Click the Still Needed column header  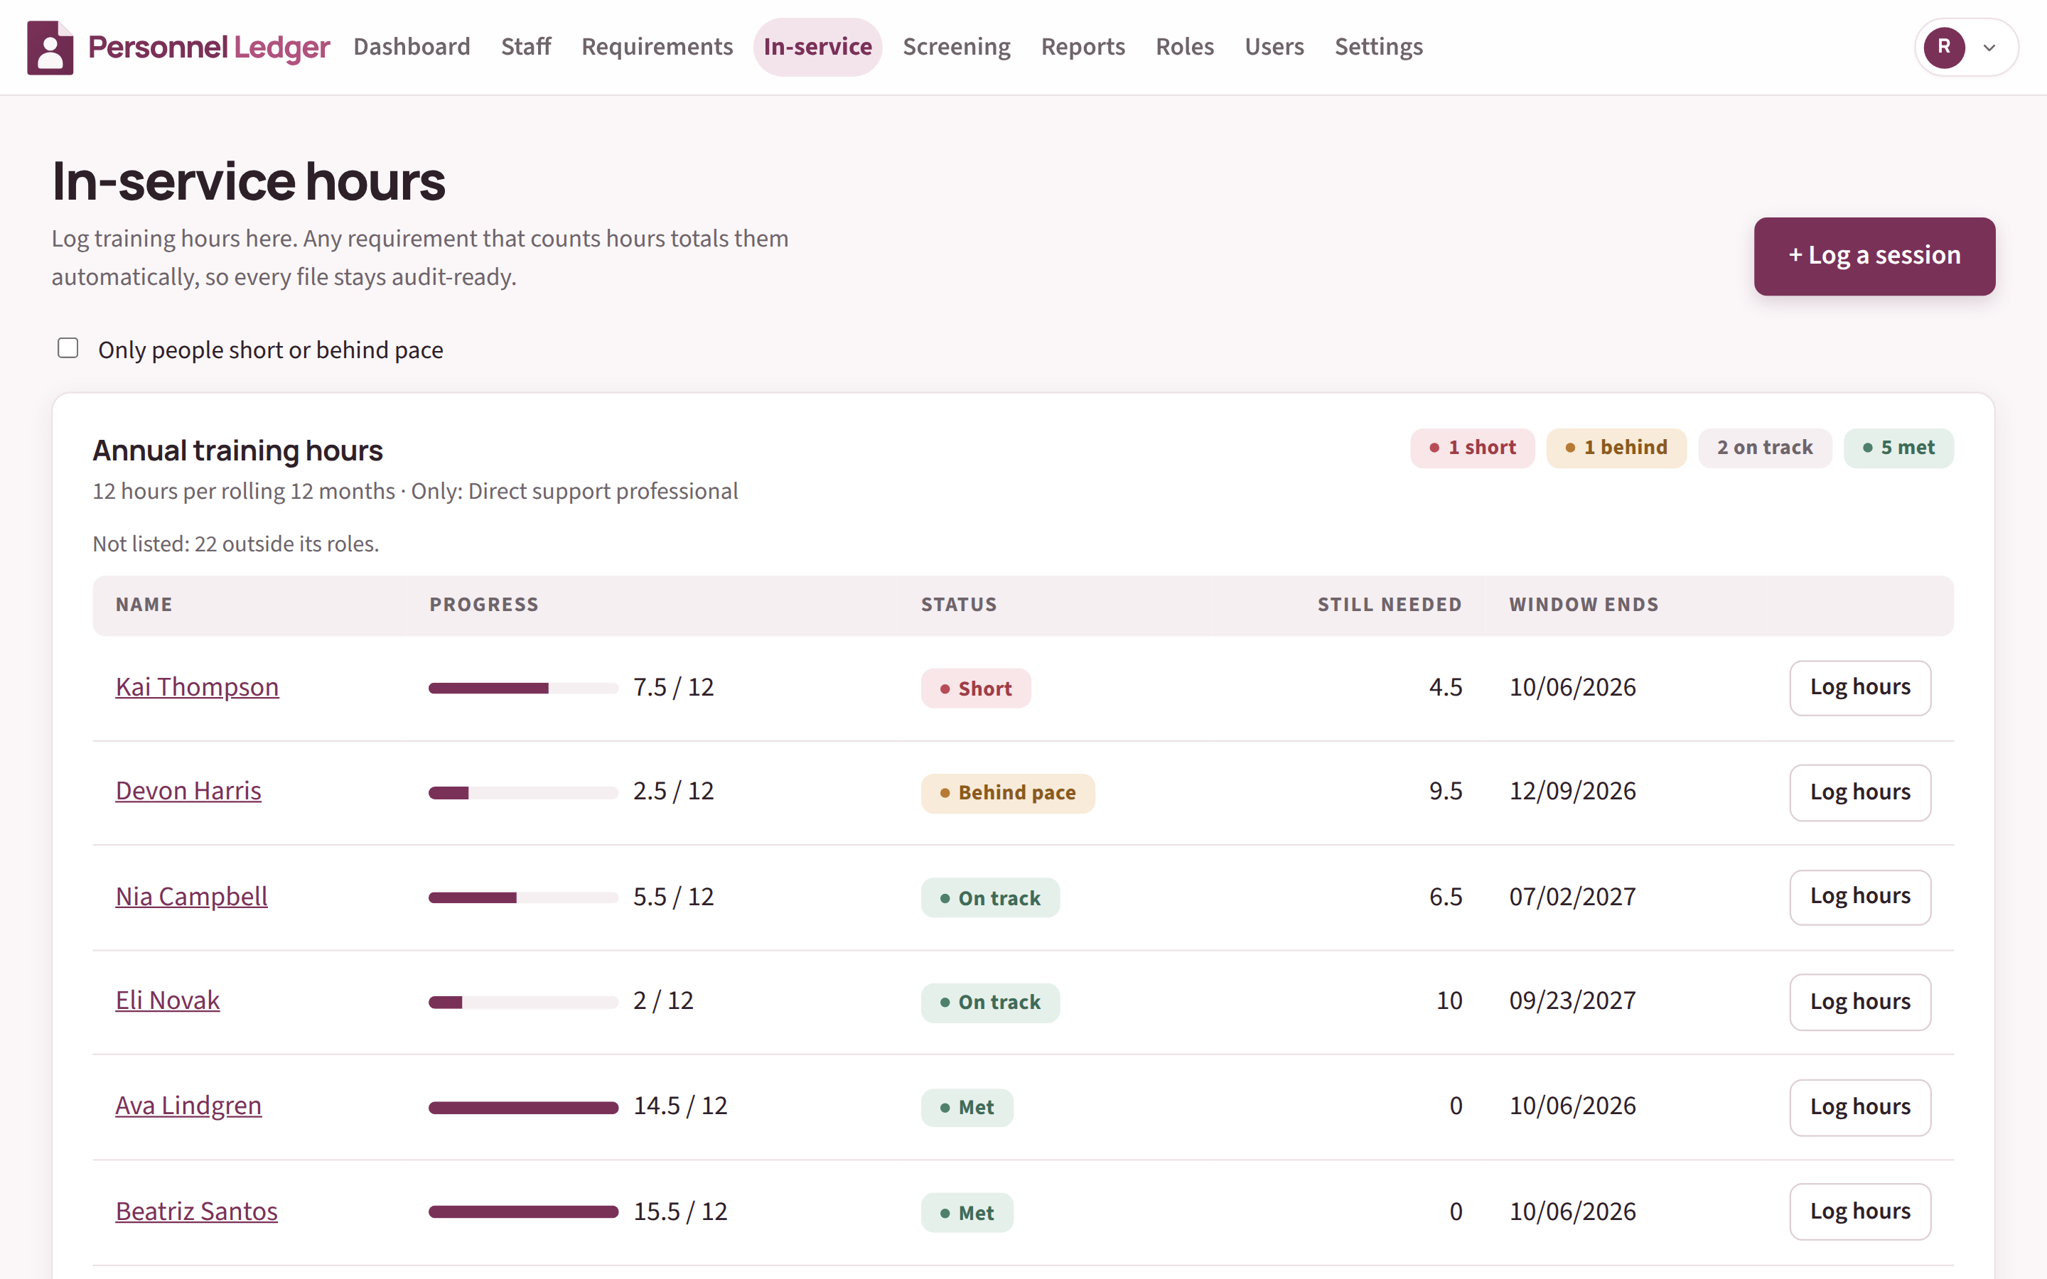pyautogui.click(x=1390, y=605)
